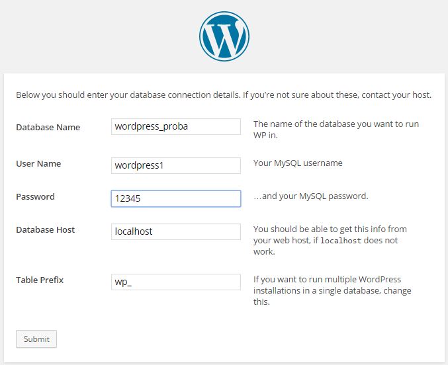Select the Password field containing 12345
448x365 pixels.
click(x=175, y=198)
